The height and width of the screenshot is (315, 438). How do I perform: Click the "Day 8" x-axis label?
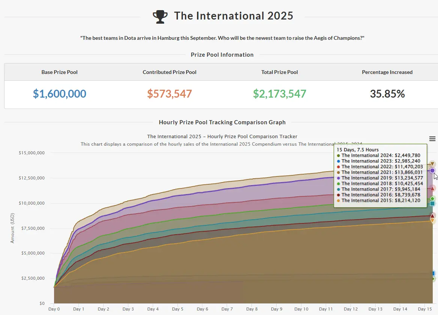point(252,309)
